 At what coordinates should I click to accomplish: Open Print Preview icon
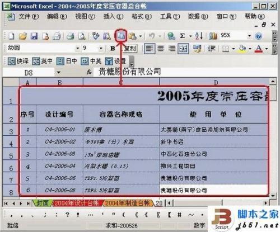[x=82, y=36]
